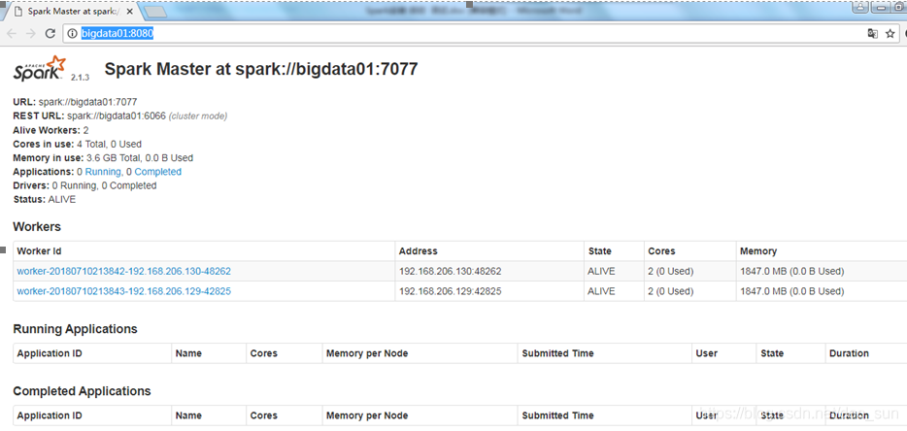
Task: Open worker 192.168.206.129-42825 details link
Action: (x=123, y=291)
